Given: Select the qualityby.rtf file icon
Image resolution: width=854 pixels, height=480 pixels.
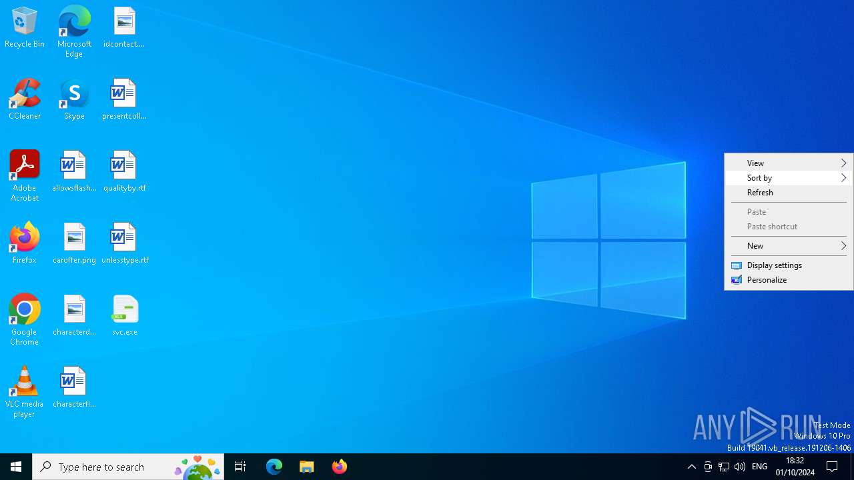Looking at the screenshot, I should pos(124,171).
